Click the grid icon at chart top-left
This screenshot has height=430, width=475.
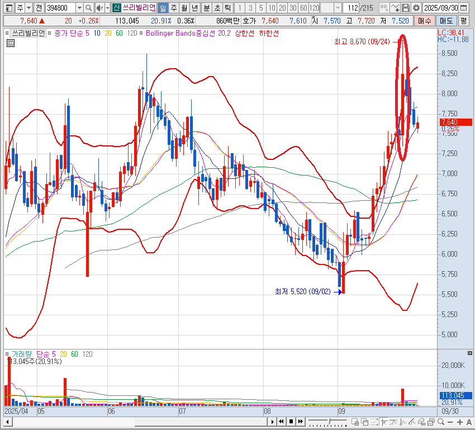(9, 42)
